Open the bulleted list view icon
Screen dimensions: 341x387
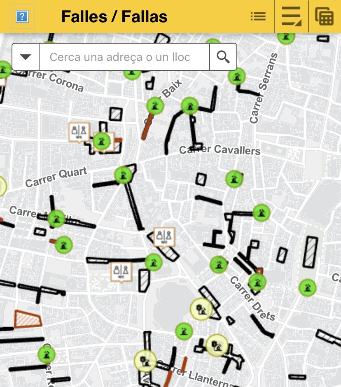pos(258,16)
